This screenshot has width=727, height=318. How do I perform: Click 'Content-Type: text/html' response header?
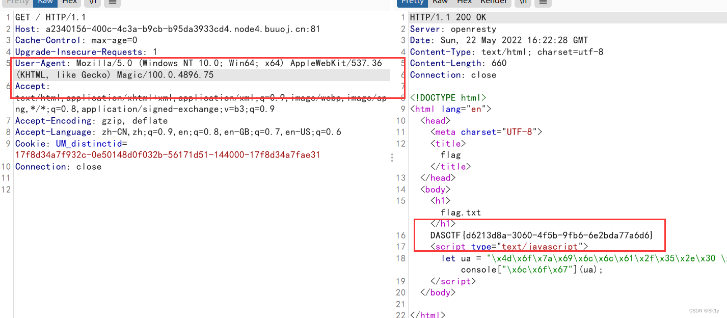click(506, 52)
